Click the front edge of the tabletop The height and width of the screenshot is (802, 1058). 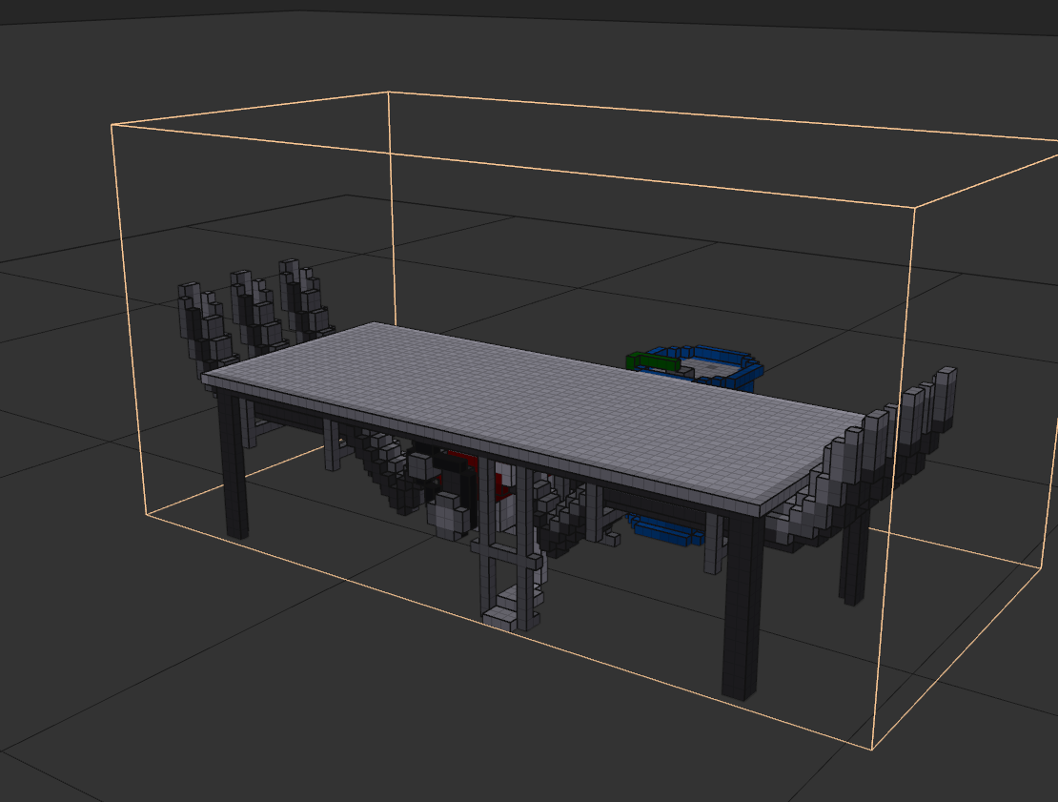click(x=477, y=450)
